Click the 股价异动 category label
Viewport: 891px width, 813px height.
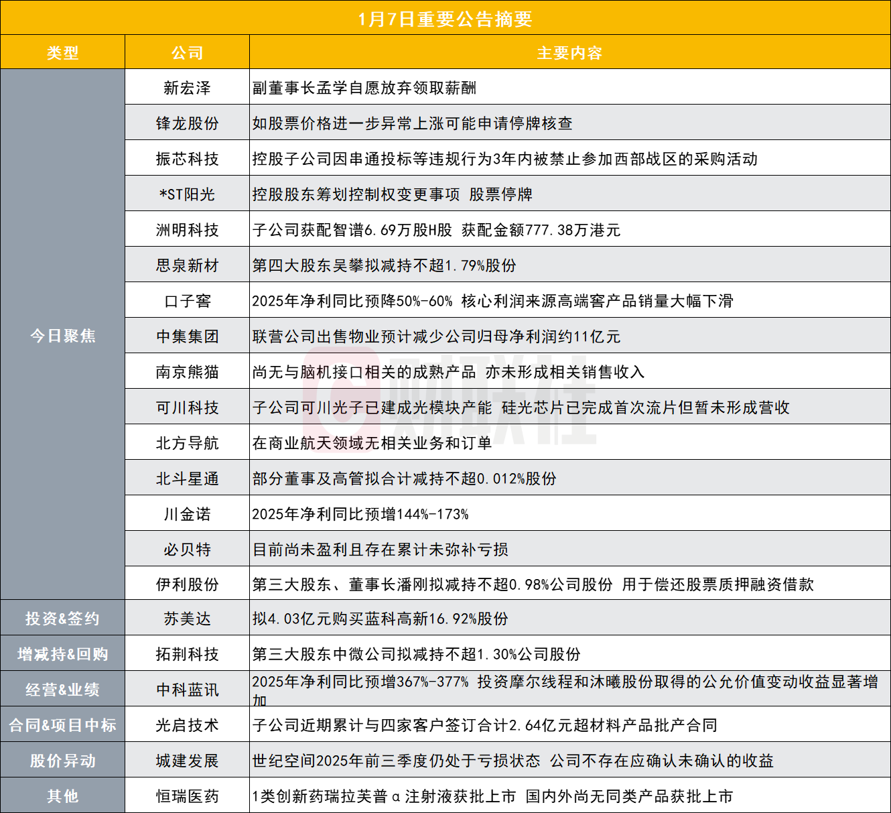[62, 761]
